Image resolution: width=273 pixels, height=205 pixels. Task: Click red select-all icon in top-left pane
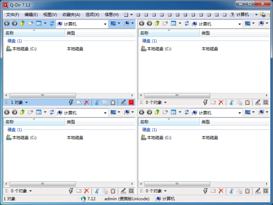point(131,102)
